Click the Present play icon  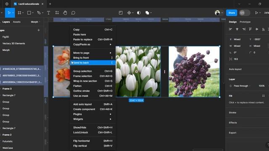point(256,13)
